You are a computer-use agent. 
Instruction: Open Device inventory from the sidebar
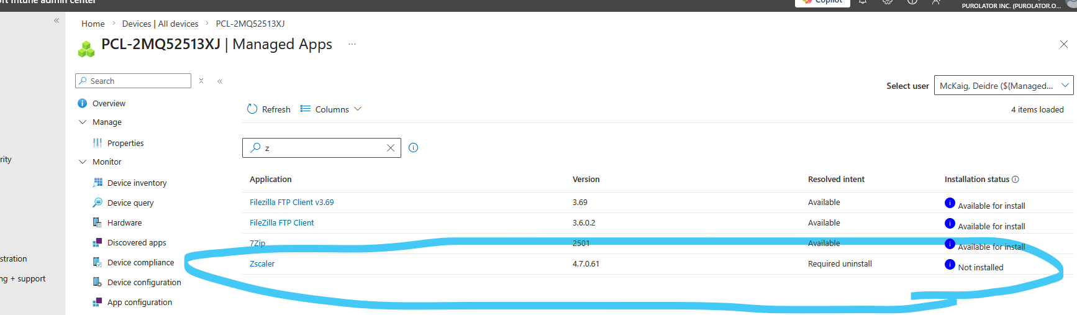click(x=137, y=183)
